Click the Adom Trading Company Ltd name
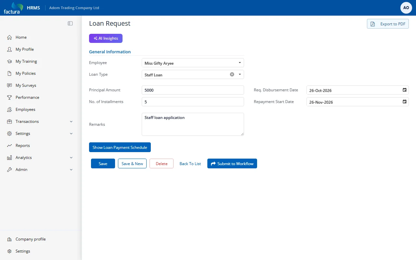 [x=74, y=8]
